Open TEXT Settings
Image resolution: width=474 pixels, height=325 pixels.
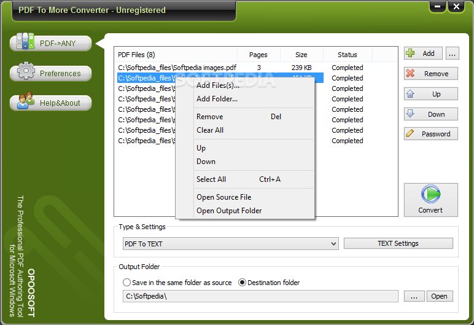(x=398, y=243)
